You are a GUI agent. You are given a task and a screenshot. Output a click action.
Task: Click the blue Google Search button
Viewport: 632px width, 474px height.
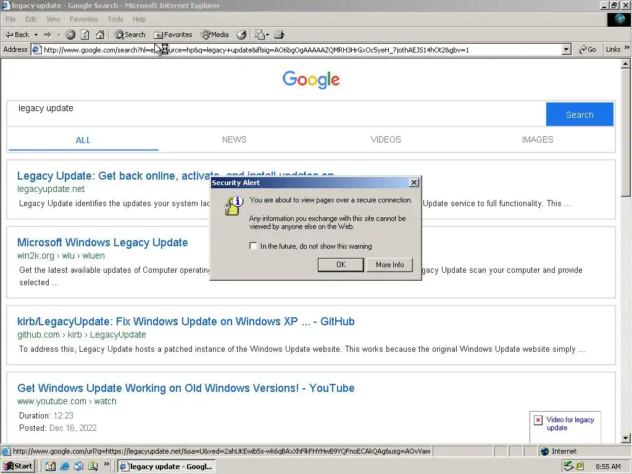(x=580, y=114)
